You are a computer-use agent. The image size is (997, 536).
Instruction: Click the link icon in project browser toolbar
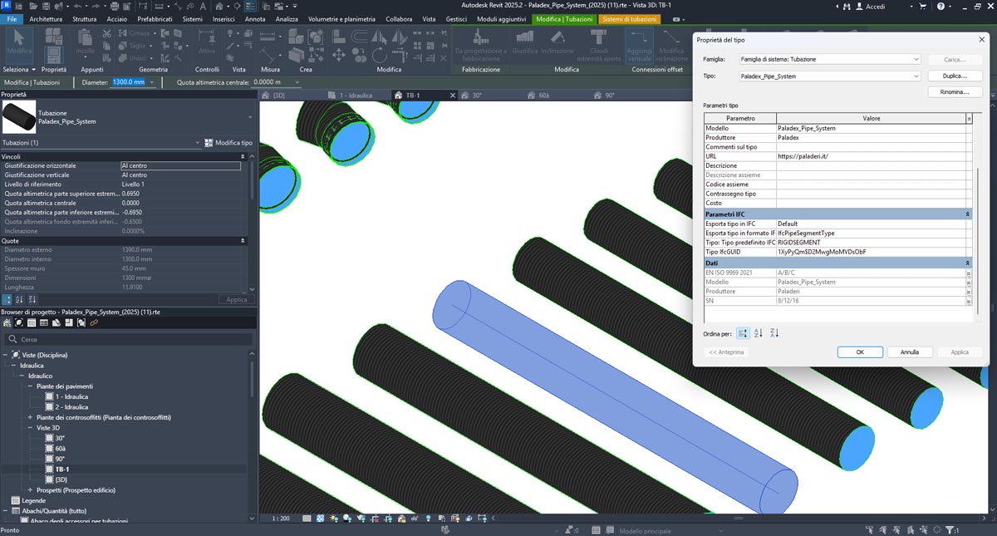pos(94,322)
